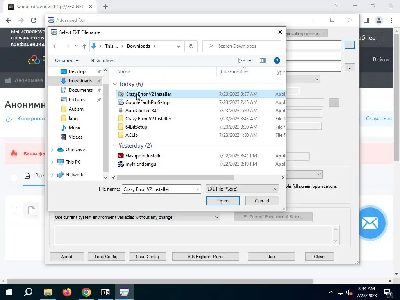Open Music in the navigation pane

tap(75, 128)
